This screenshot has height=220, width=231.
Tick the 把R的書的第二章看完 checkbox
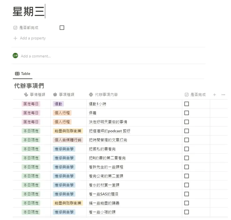click(187, 158)
